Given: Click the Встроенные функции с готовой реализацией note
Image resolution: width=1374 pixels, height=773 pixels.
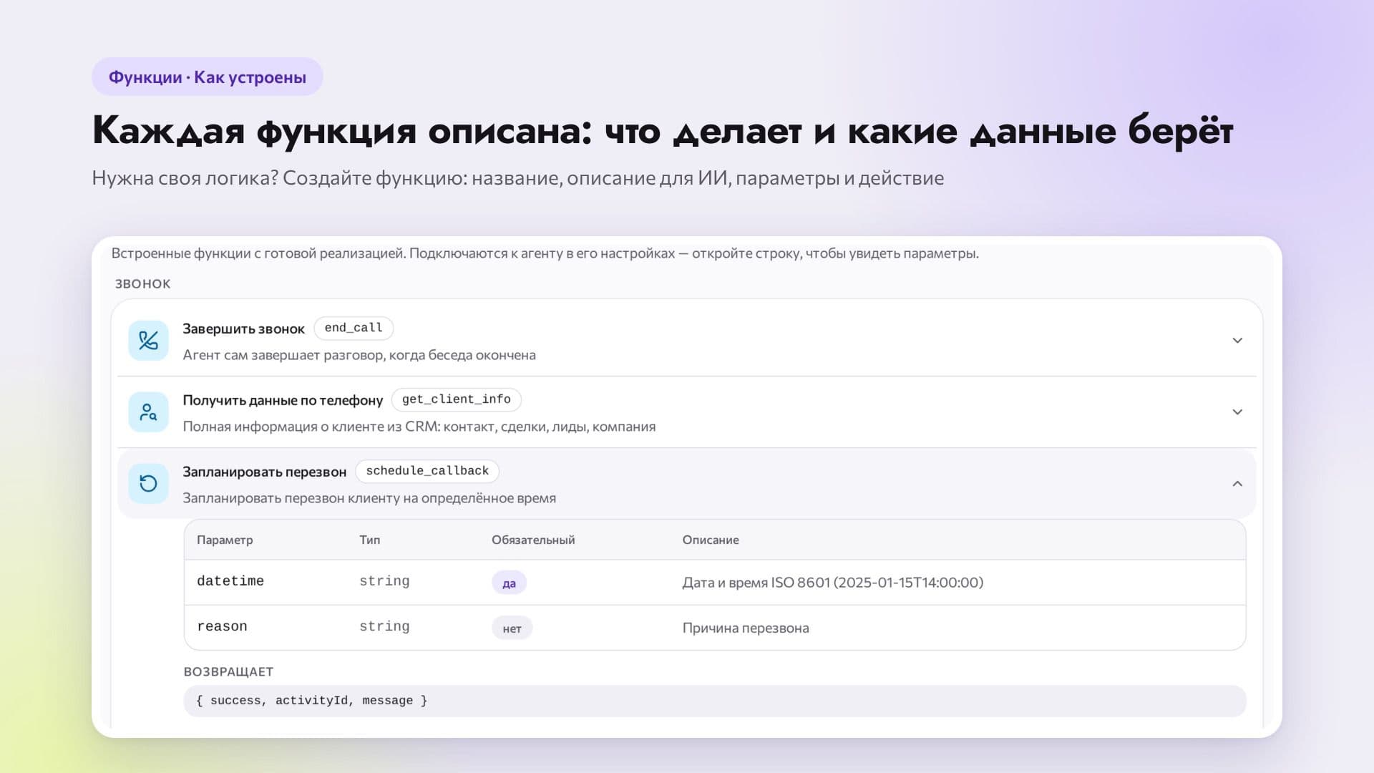Looking at the screenshot, I should click(545, 253).
